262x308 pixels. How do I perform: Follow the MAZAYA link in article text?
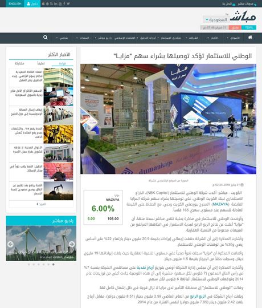tap(220, 204)
